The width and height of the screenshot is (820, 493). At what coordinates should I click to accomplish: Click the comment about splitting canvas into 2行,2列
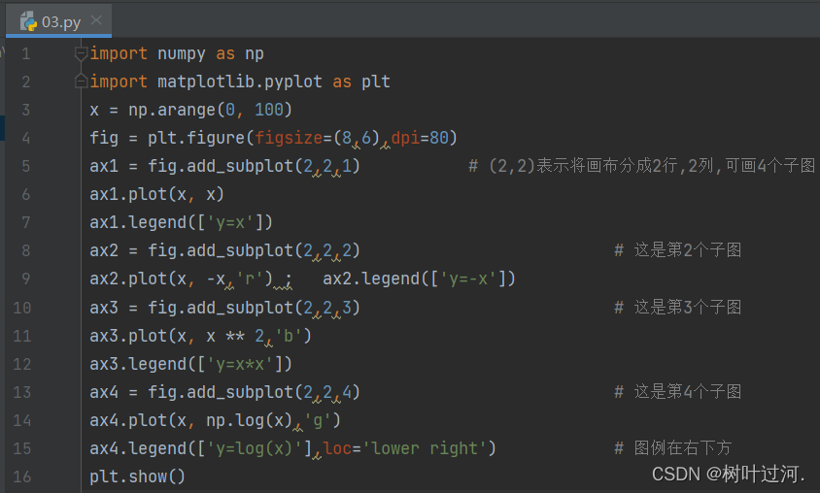pos(641,166)
